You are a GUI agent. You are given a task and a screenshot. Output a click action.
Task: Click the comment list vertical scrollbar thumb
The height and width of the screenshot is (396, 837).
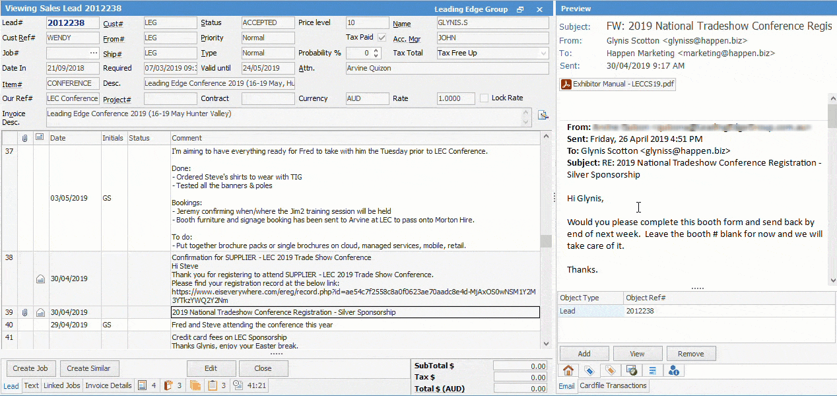(545, 241)
